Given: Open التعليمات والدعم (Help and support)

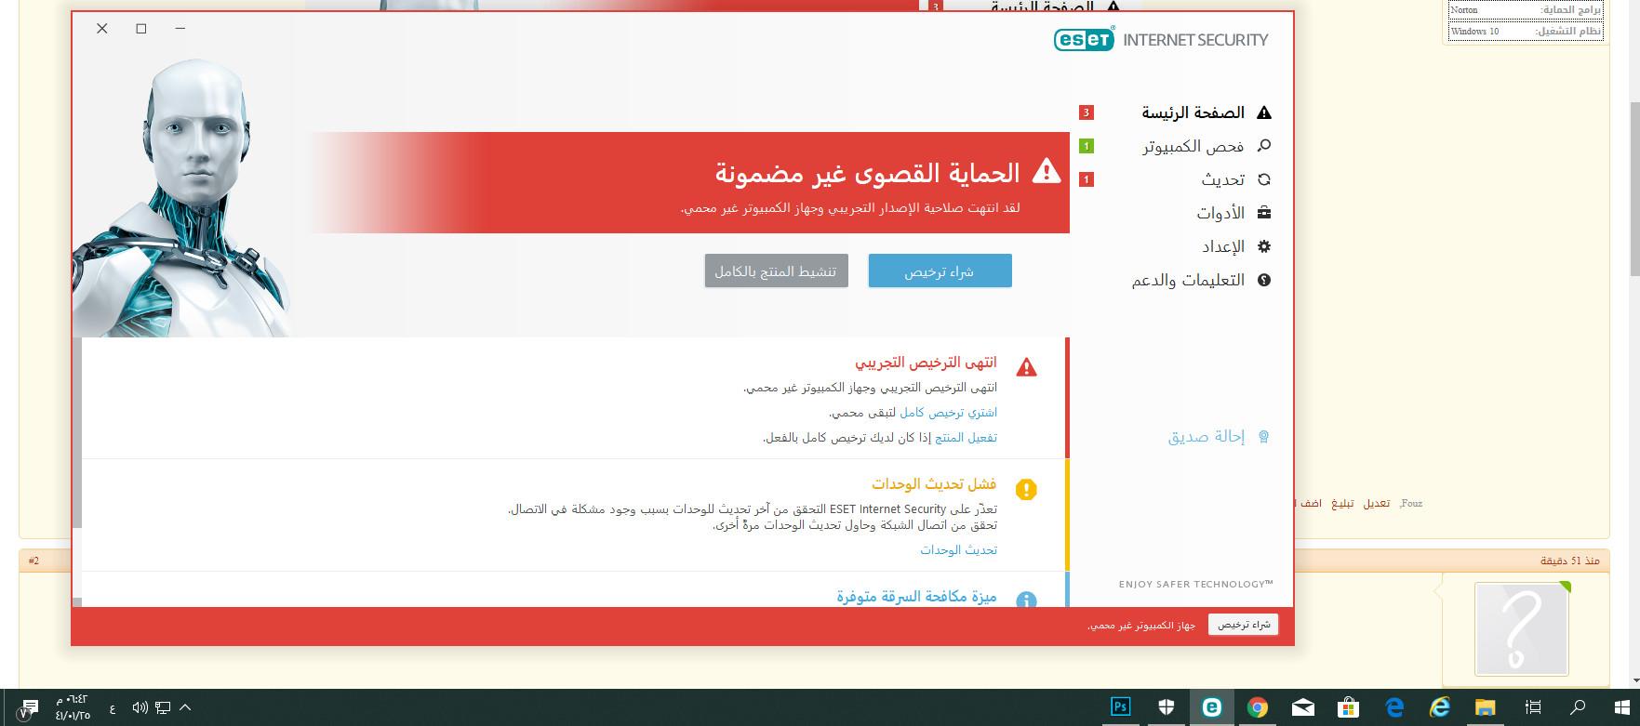Looking at the screenshot, I should coord(1188,280).
